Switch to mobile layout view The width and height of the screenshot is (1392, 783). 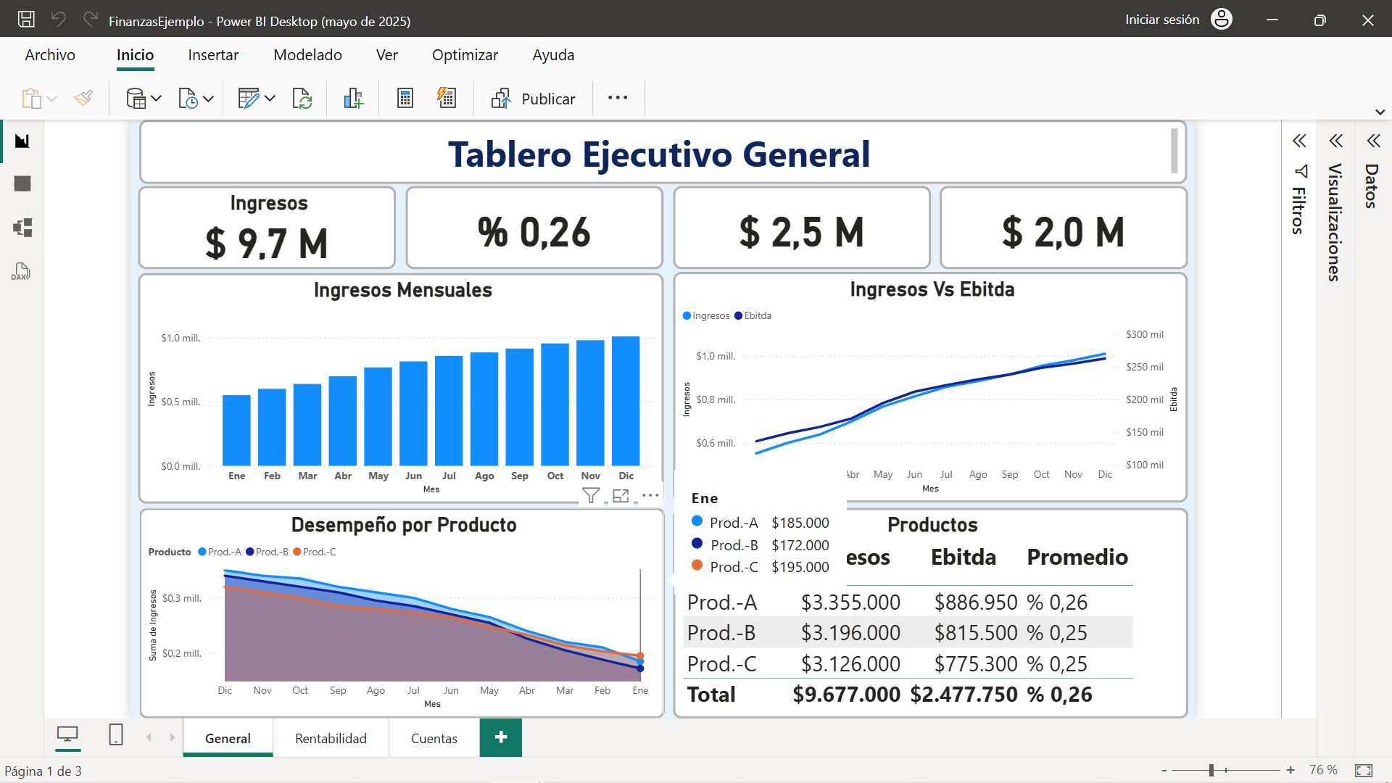pos(116,735)
